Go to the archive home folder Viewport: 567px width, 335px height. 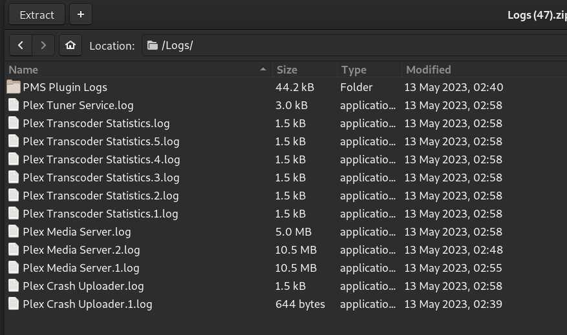click(70, 45)
